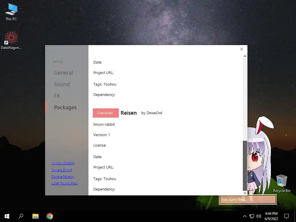The width and height of the screenshot is (296, 222).
Task: Switch to Sound settings tab
Action: click(62, 84)
